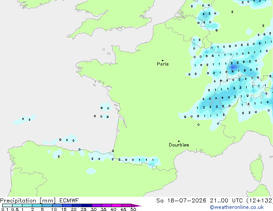Click the 'Sa 18-07-2026' date text
Viewport: 273px width, 211px height.
click(x=181, y=201)
